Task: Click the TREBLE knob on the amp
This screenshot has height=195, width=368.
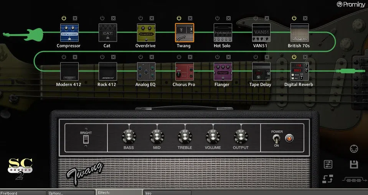Action: click(x=185, y=137)
